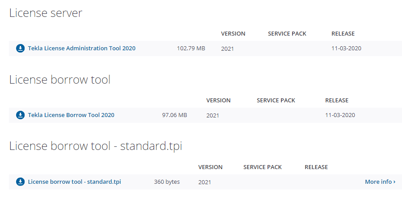Click the 360 bytes file size text

coord(167,182)
